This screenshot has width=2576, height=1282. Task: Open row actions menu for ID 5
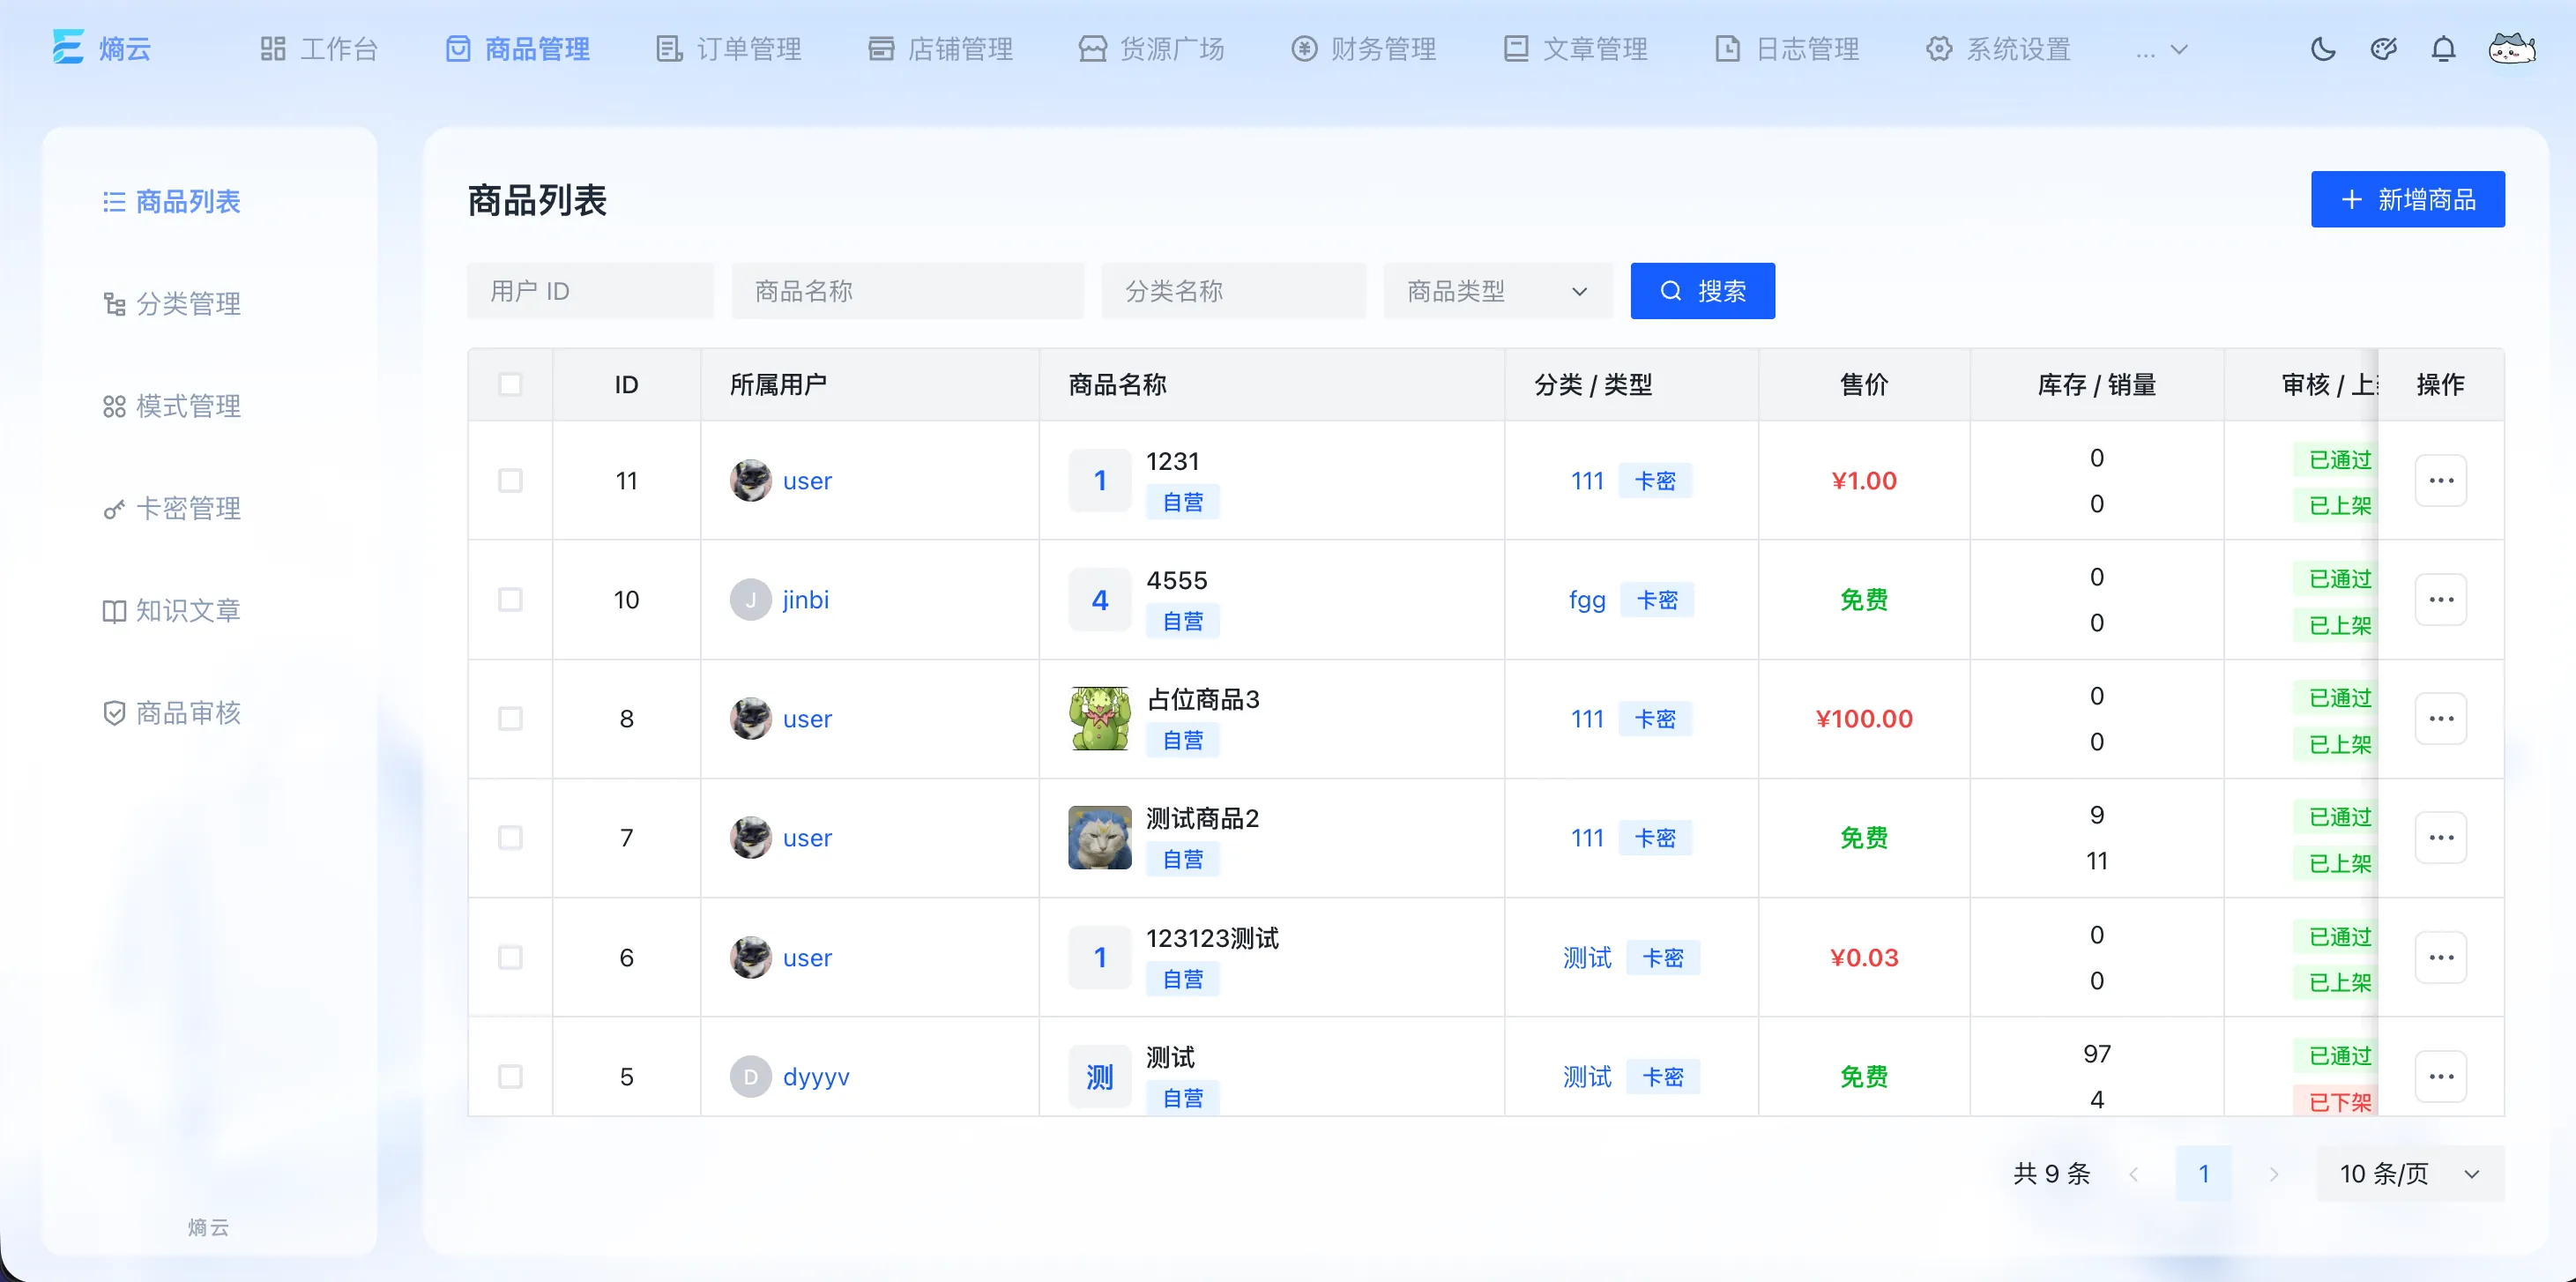coord(2440,1076)
